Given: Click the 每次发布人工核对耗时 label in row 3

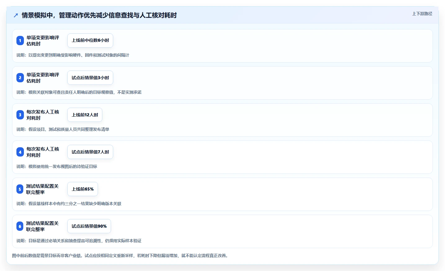Looking at the screenshot, I should click(43, 115).
